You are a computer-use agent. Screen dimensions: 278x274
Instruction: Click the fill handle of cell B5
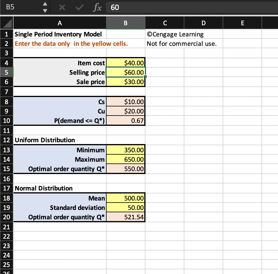[145, 77]
